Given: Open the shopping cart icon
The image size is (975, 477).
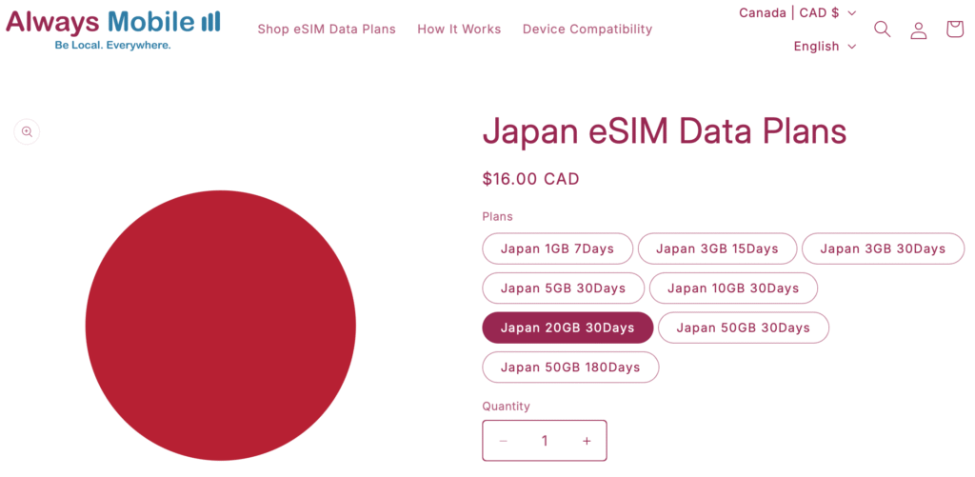Looking at the screenshot, I should (x=955, y=30).
